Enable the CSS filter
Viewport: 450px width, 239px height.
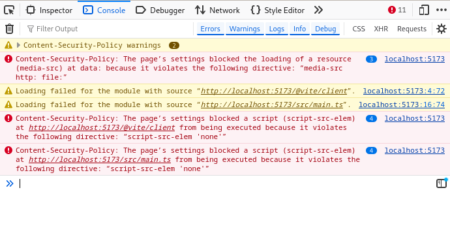tap(359, 29)
